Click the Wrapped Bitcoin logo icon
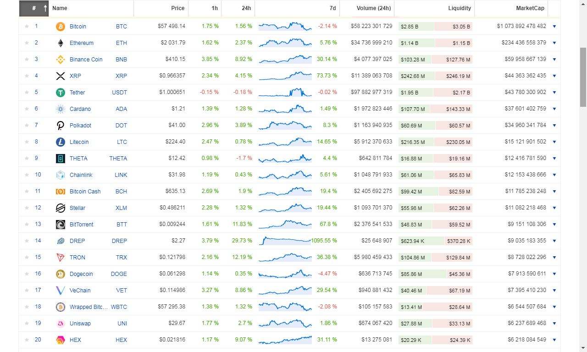 tap(61, 307)
